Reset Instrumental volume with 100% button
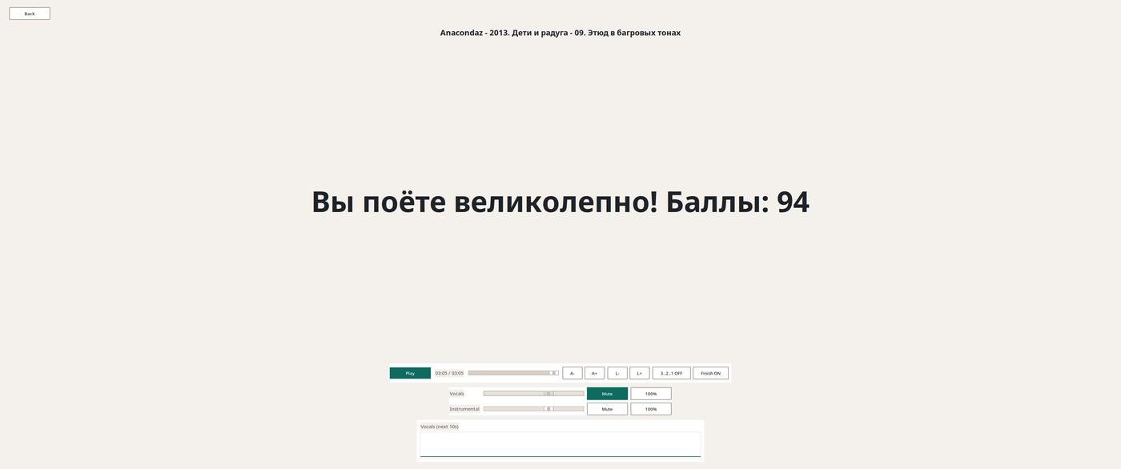The image size is (1121, 469). (x=650, y=409)
